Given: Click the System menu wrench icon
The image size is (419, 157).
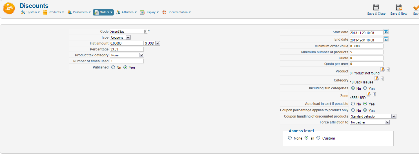Looking at the screenshot, I should click(23, 12).
